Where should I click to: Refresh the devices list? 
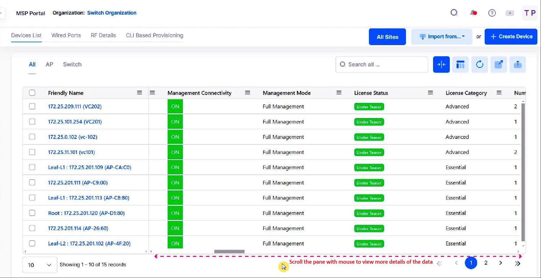(479, 64)
